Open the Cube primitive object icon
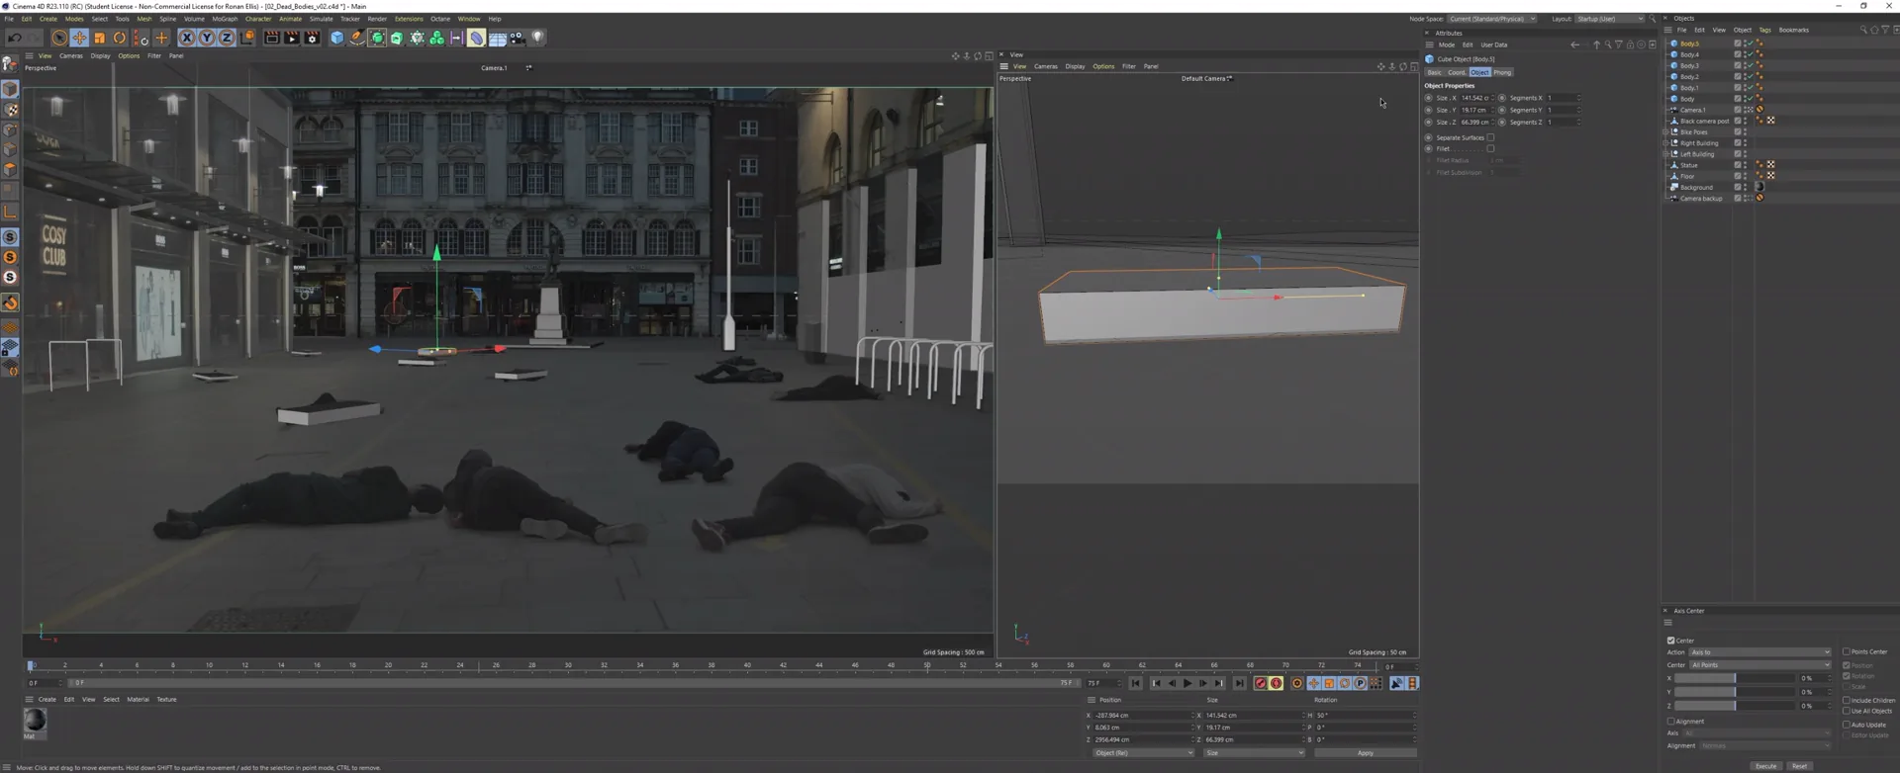The width and height of the screenshot is (1900, 773). tap(336, 38)
